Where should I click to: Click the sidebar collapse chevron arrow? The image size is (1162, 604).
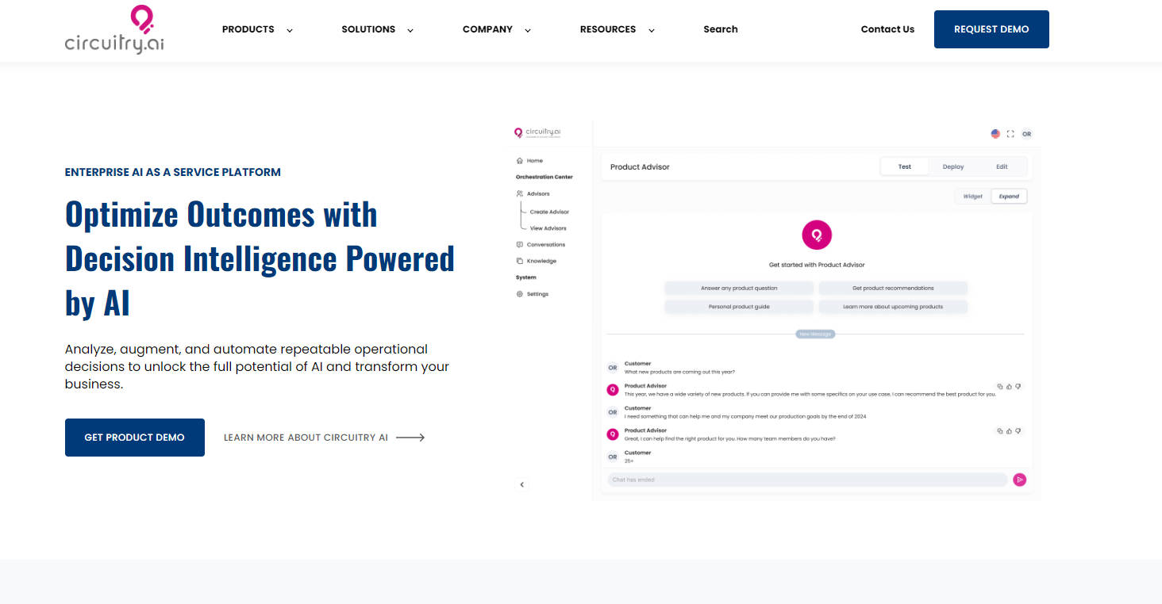521,484
